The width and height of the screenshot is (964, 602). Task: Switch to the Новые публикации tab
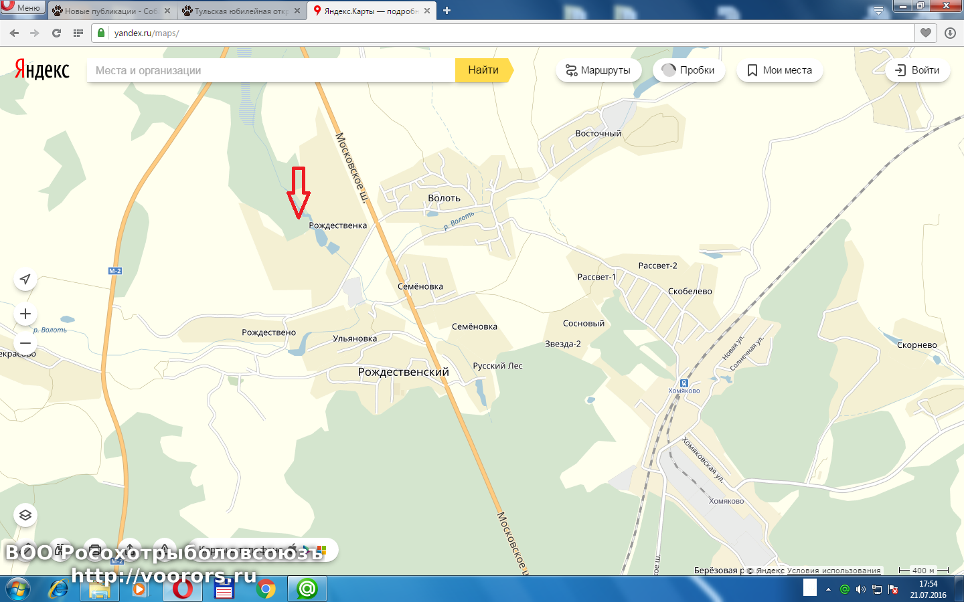point(106,11)
